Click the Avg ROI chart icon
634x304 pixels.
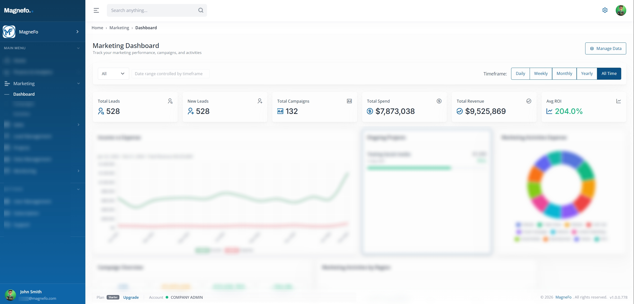coord(618,101)
